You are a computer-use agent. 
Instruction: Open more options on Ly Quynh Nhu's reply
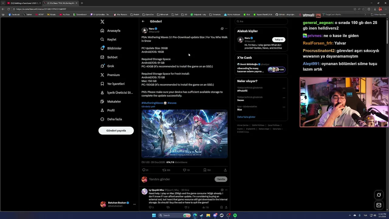(226, 190)
